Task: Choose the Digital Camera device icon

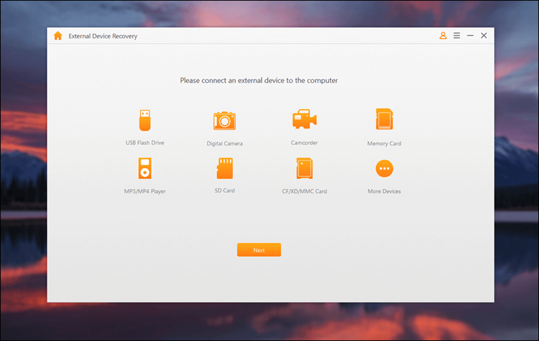Action: click(x=224, y=121)
